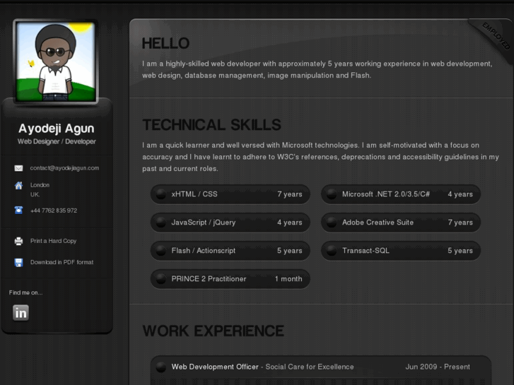Click the Web Designer / Developer subtitle
514x385 pixels.
(57, 141)
